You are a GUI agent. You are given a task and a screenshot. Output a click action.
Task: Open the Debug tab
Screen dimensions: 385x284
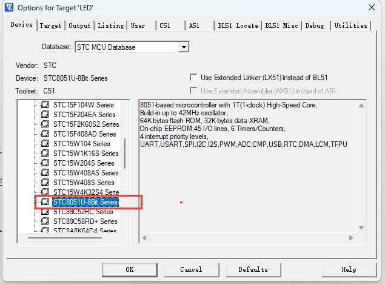pyautogui.click(x=315, y=25)
